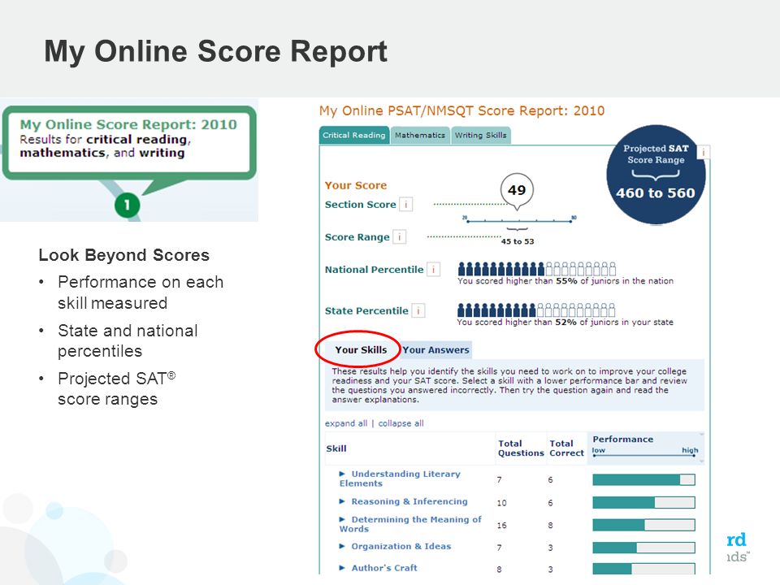Viewport: 780px width, 585px height.
Task: Click the Total Questions column header
Action: click(521, 448)
